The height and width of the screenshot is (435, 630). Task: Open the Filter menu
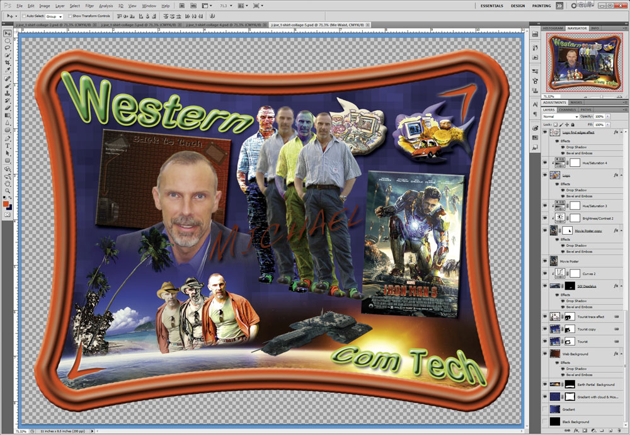(x=90, y=6)
